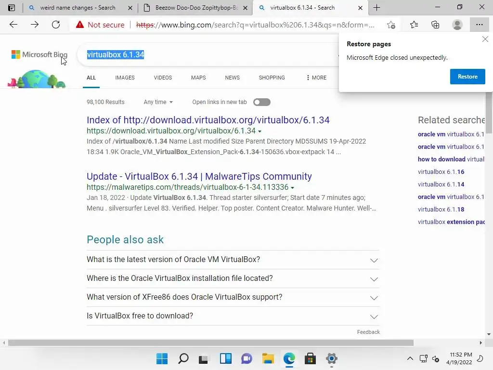This screenshot has height=370, width=493.
Task: Open the tab actions menu icon
Action: (12, 8)
